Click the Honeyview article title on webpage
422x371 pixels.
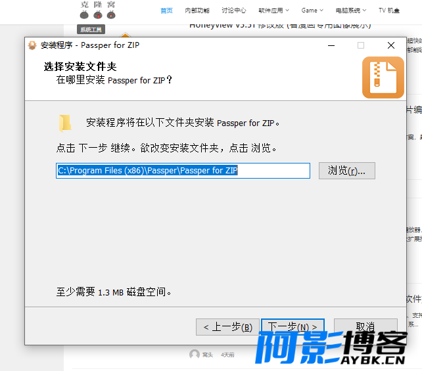[280, 26]
